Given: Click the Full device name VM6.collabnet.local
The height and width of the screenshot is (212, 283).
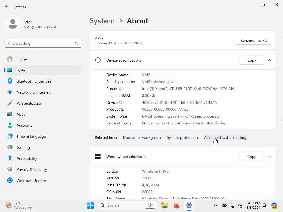Looking at the screenshot, I should click(x=158, y=82).
